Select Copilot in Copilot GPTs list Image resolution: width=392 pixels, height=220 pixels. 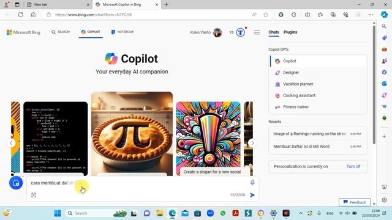coord(318,61)
